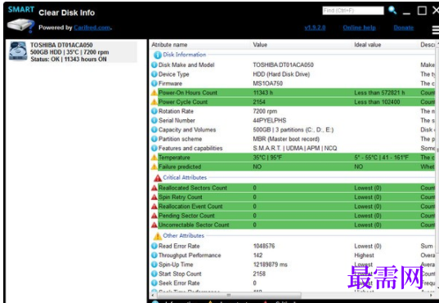The width and height of the screenshot is (439, 303).
Task: Open the Online help link
Action: (359, 28)
